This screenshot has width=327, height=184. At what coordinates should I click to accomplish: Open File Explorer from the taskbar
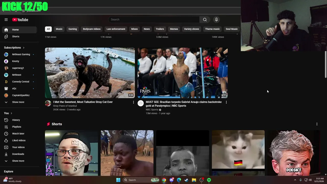tap(194, 180)
